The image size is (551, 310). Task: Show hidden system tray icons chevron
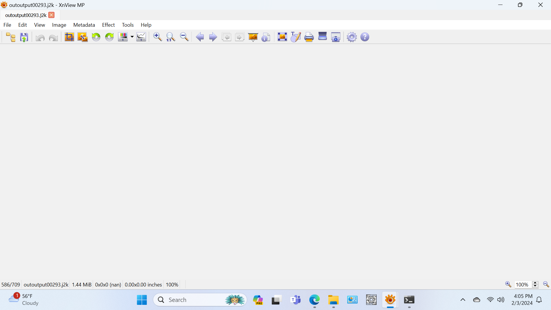pos(463,300)
